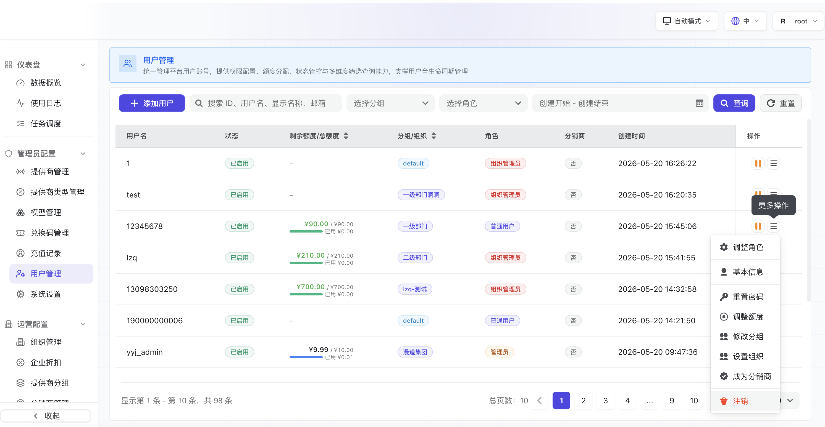
Task: Click the 兑换码管理 ticket icon
Action: tap(20, 233)
